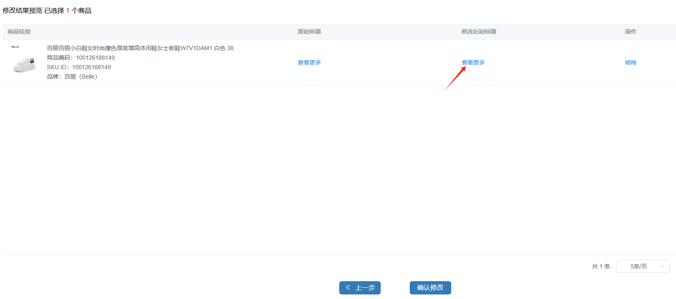Click the 商品信息 column header

[x=19, y=31]
